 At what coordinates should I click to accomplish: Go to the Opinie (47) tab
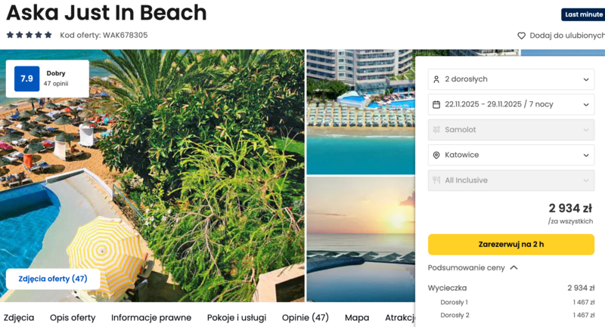point(306,318)
